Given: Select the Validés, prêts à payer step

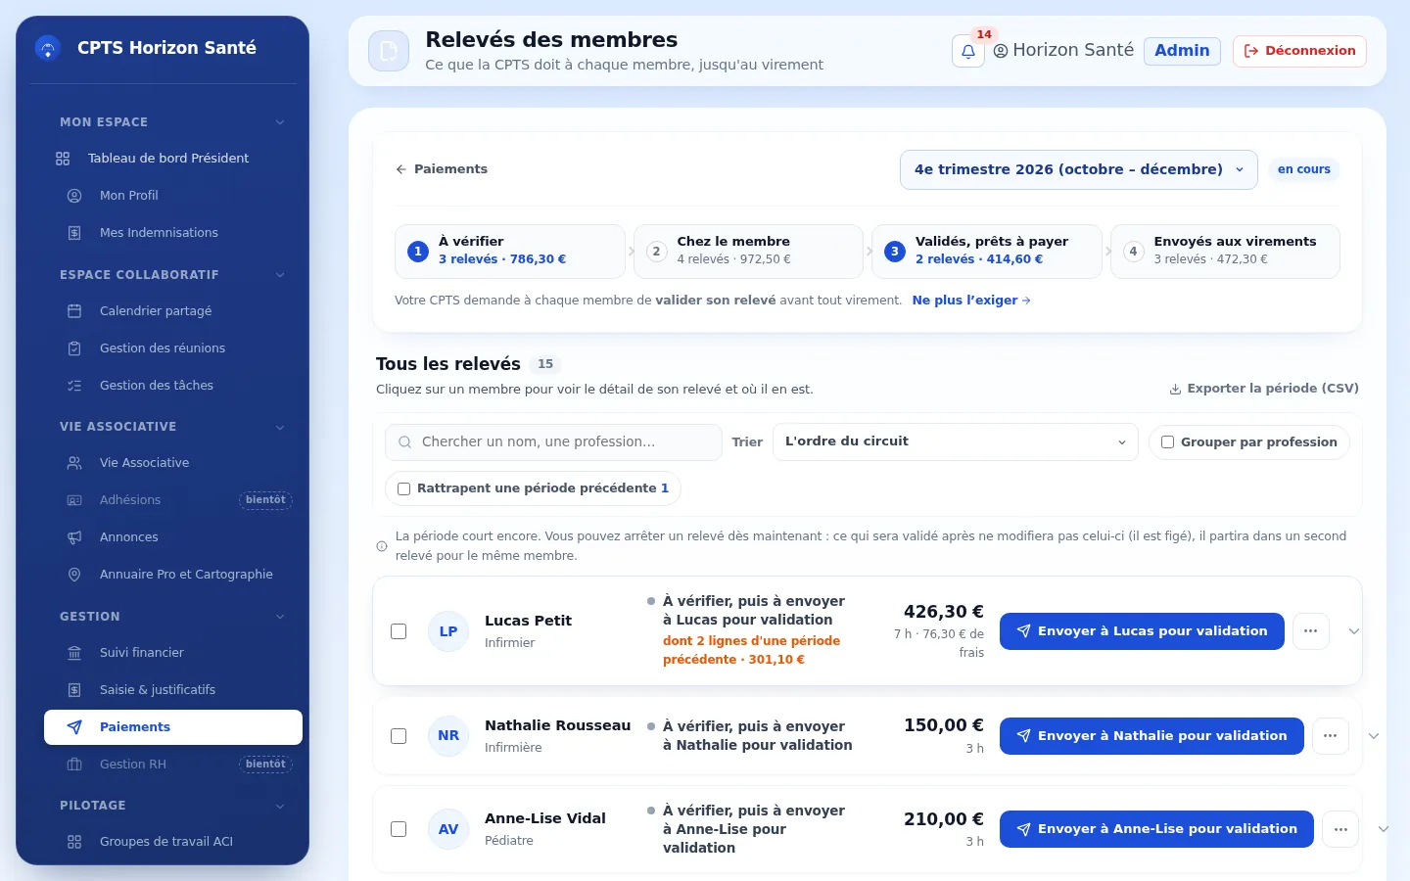Looking at the screenshot, I should tap(987, 252).
